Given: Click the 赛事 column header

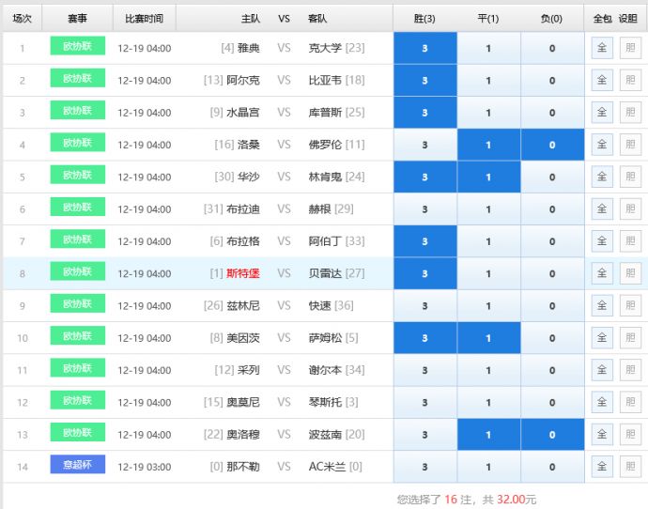Looking at the screenshot, I should (78, 19).
